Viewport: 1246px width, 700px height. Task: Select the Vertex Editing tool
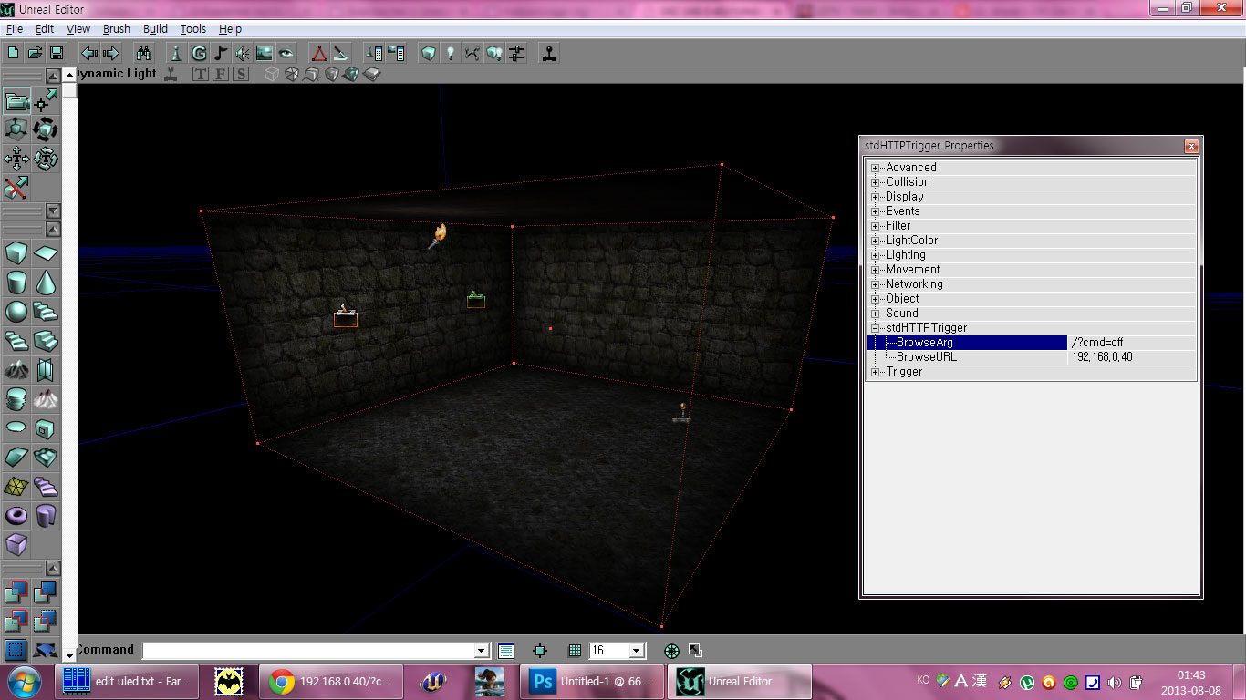coord(46,101)
